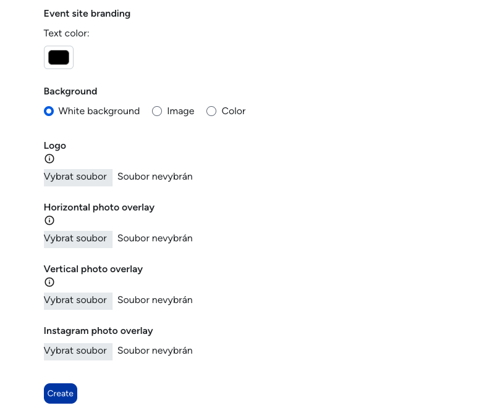This screenshot has height=416, width=487.
Task: Click the 'White background' label text
Action: pyautogui.click(x=99, y=111)
